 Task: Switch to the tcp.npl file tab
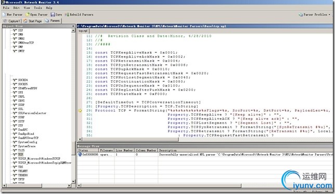click(x=83, y=31)
